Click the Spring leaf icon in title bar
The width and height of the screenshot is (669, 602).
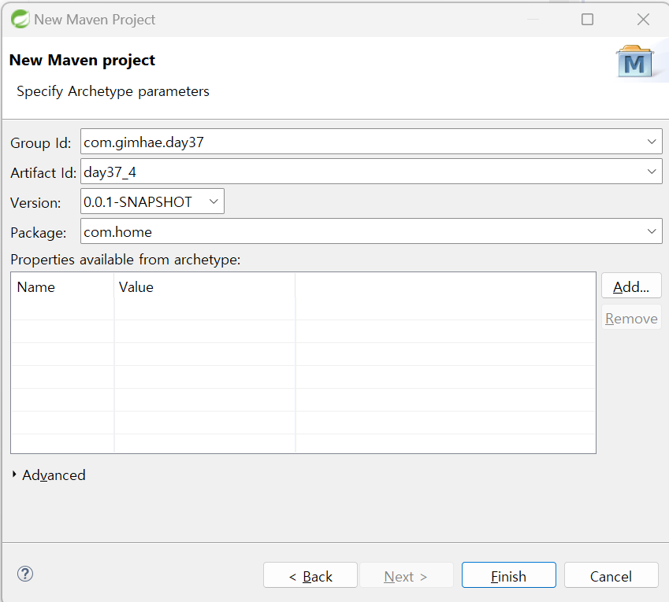click(20, 19)
